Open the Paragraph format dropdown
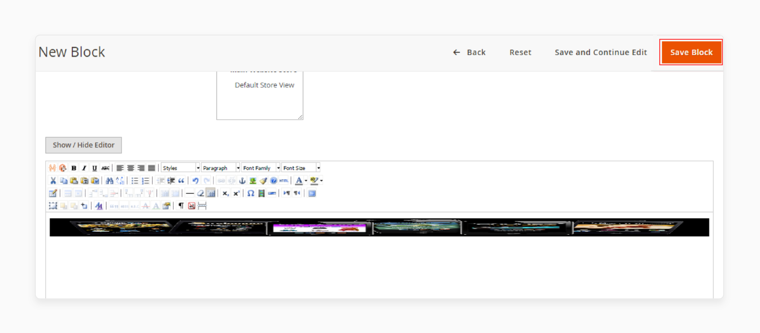This screenshot has width=760, height=333. (221, 168)
